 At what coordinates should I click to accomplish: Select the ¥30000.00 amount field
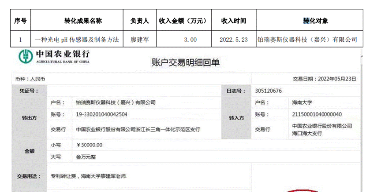90,145
